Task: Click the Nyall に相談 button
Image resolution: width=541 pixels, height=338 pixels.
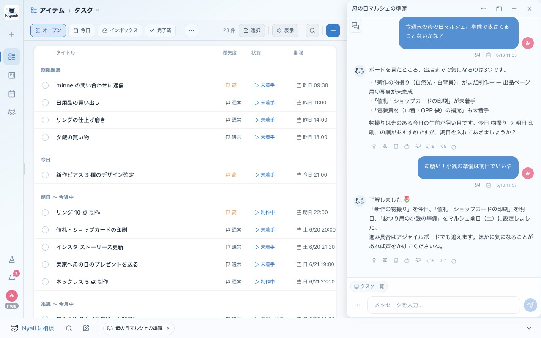Action: pos(32,328)
